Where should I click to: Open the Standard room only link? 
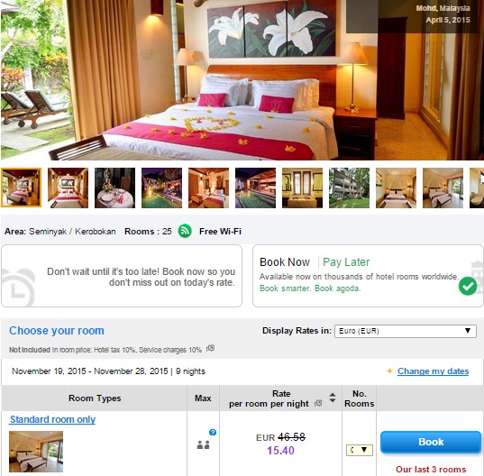tap(52, 419)
